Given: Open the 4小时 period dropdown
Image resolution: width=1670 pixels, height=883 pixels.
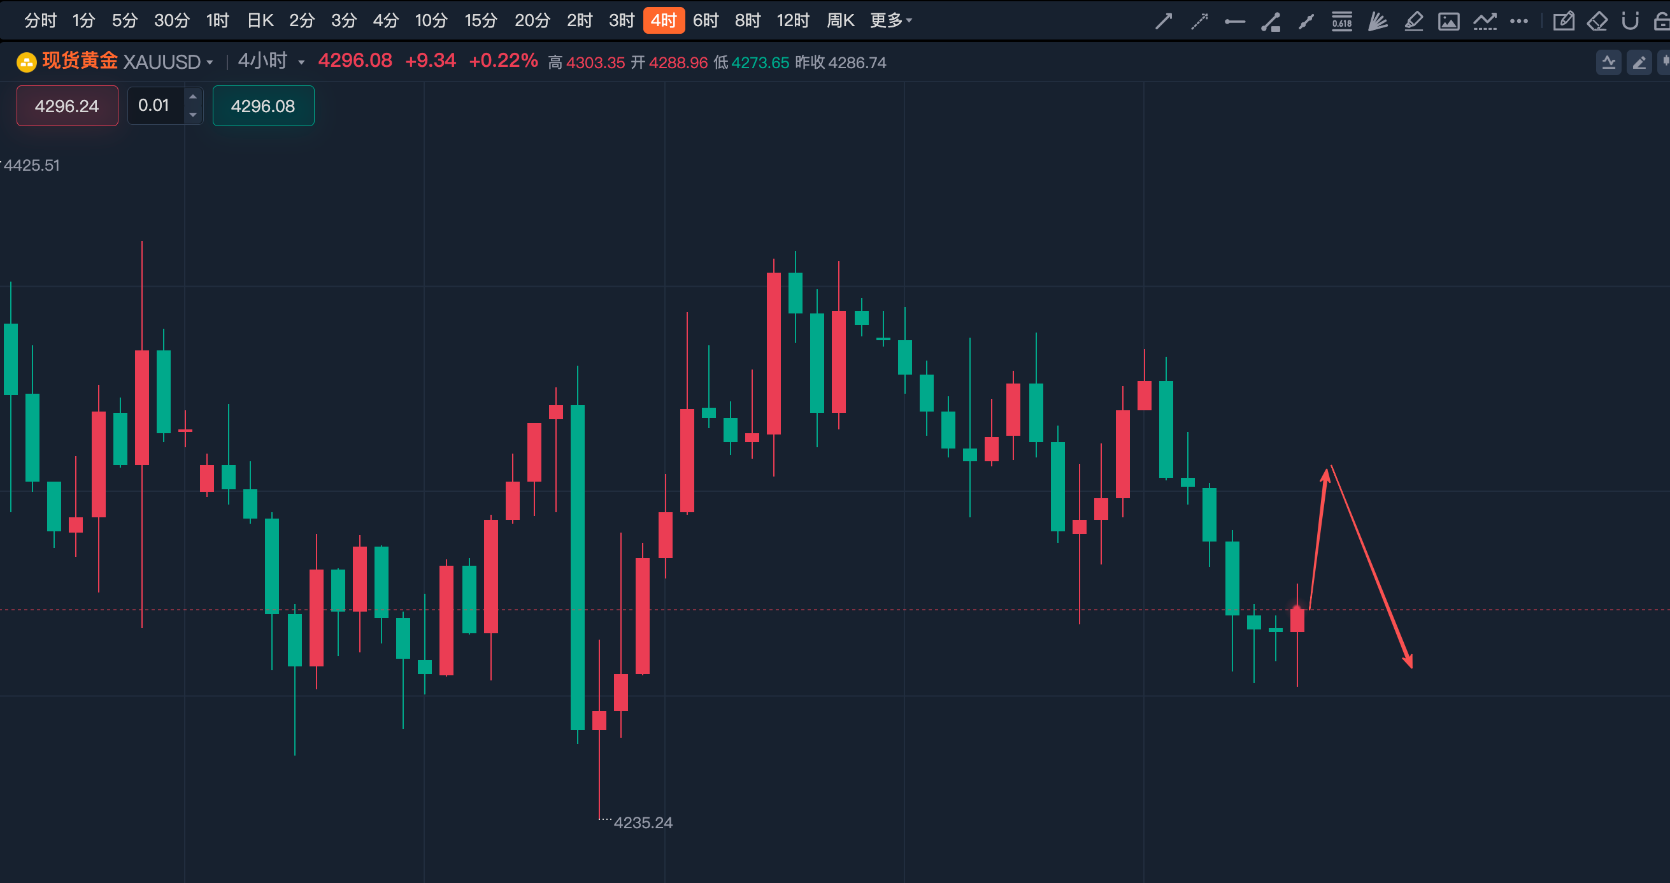Looking at the screenshot, I should [x=271, y=61].
